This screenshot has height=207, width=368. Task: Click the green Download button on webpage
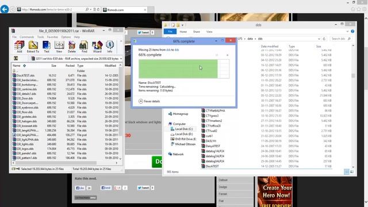(157, 162)
